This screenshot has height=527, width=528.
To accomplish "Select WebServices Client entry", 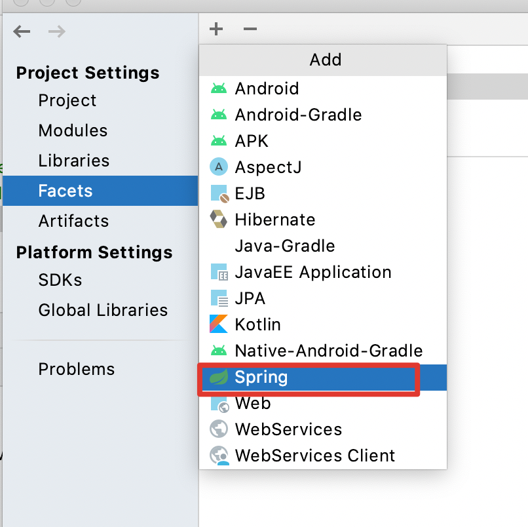I will click(x=314, y=456).
